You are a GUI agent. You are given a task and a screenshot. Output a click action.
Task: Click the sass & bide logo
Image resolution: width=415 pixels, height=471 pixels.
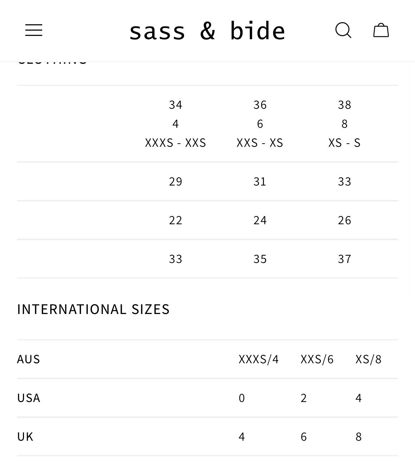(207, 31)
